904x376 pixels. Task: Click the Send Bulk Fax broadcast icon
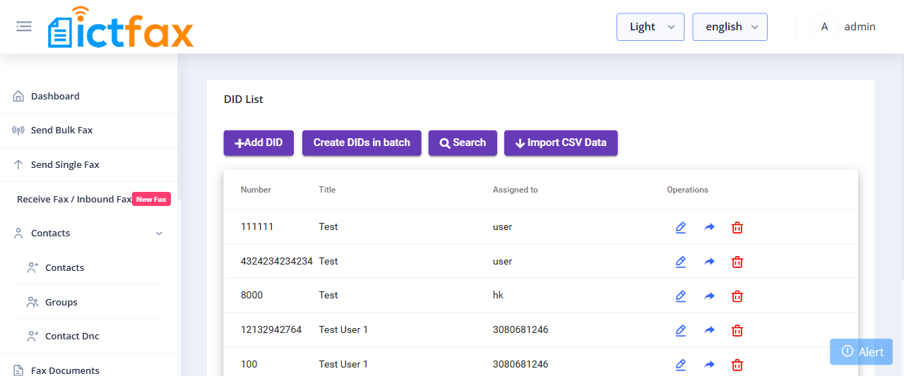(x=18, y=131)
